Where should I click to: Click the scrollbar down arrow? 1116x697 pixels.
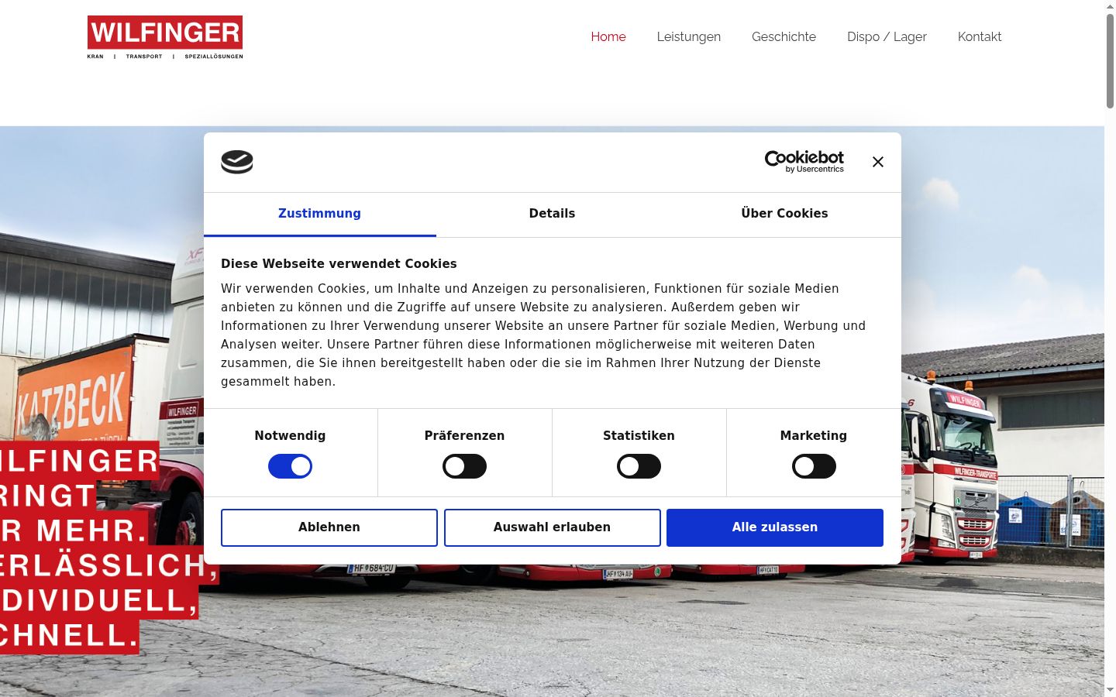coord(1110,690)
